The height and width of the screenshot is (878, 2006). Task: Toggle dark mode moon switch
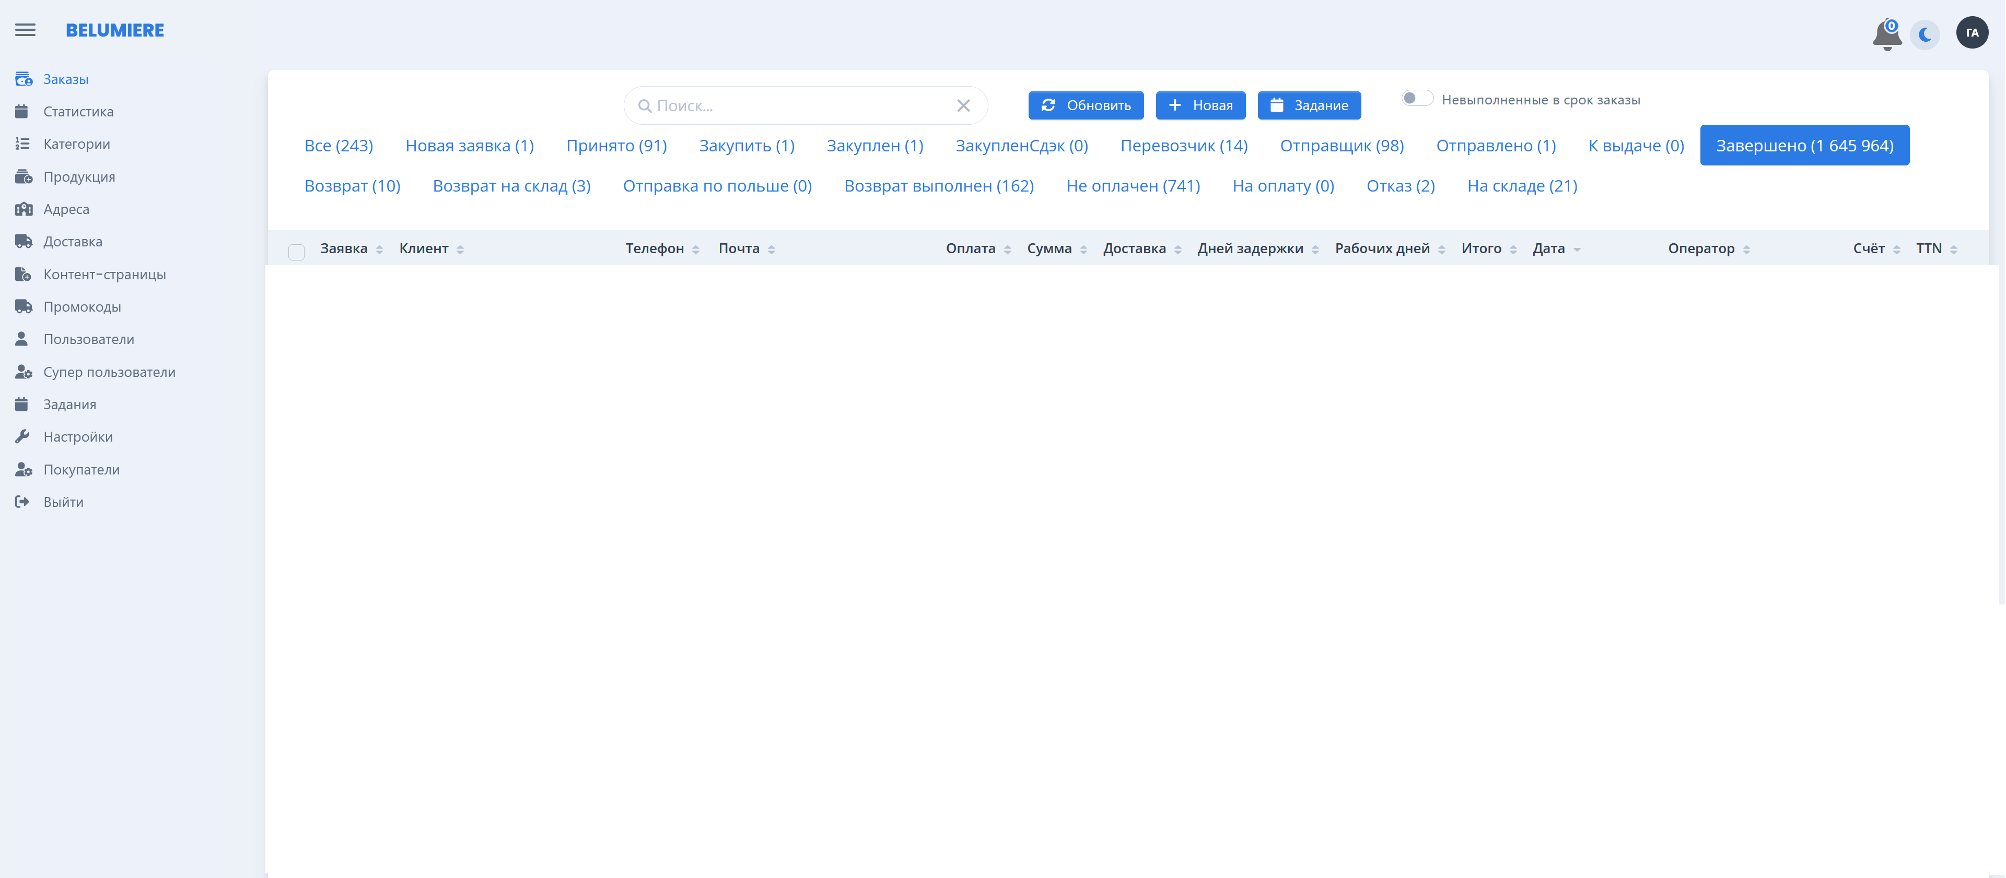1925,34
